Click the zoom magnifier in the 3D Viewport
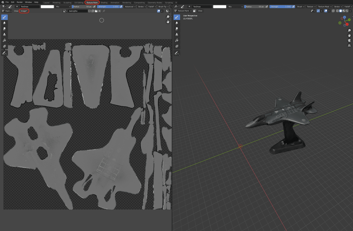The image size is (353, 231). pos(349,30)
